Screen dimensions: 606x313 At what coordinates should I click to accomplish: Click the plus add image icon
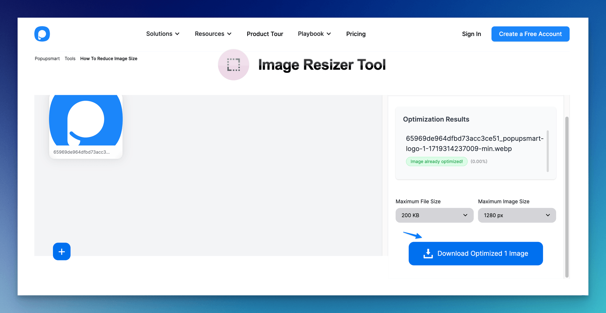pyautogui.click(x=62, y=252)
